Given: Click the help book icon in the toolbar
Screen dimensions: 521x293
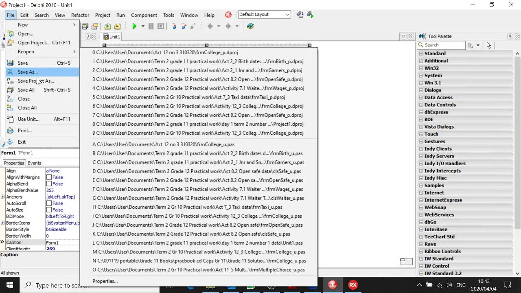Looking at the screenshot, I should click(250, 26).
